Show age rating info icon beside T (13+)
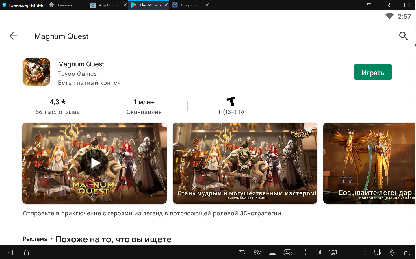The height and width of the screenshot is (259, 416). (x=242, y=112)
